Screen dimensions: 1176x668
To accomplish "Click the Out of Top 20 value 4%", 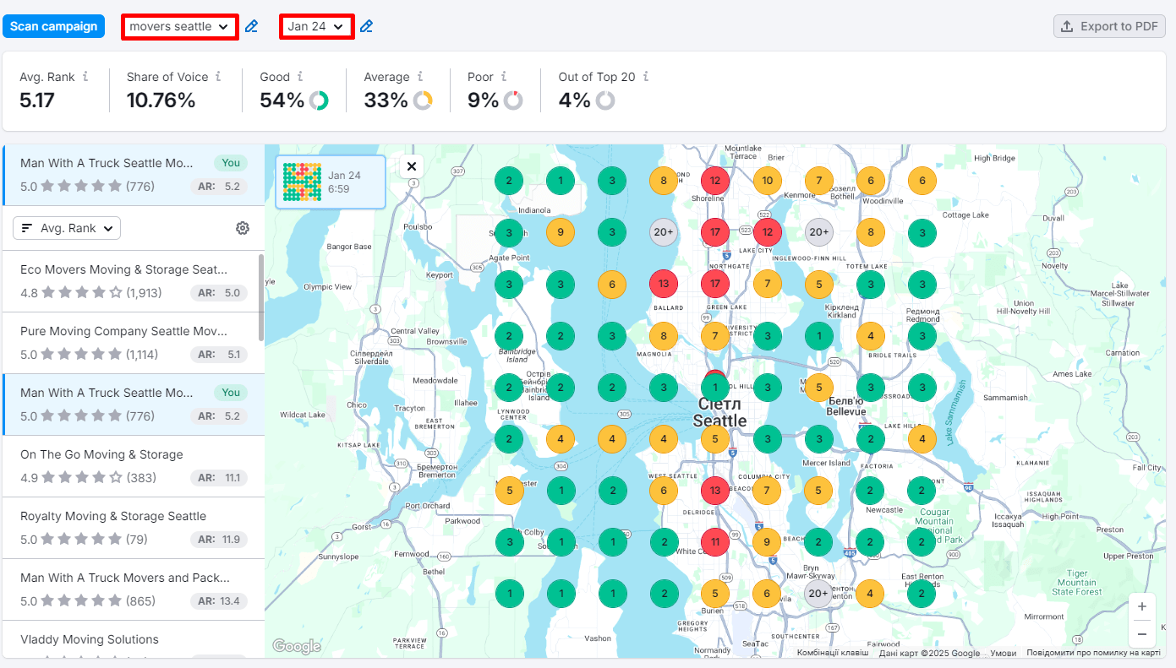I will click(574, 100).
